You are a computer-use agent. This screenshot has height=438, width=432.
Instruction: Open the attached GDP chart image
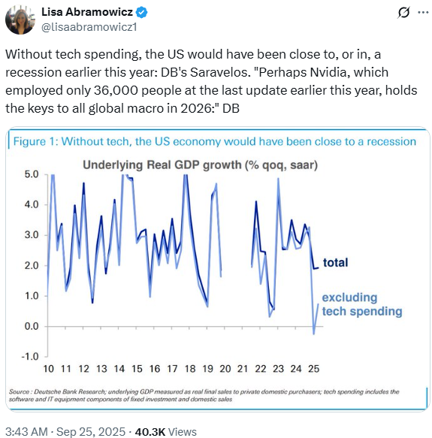(218, 269)
